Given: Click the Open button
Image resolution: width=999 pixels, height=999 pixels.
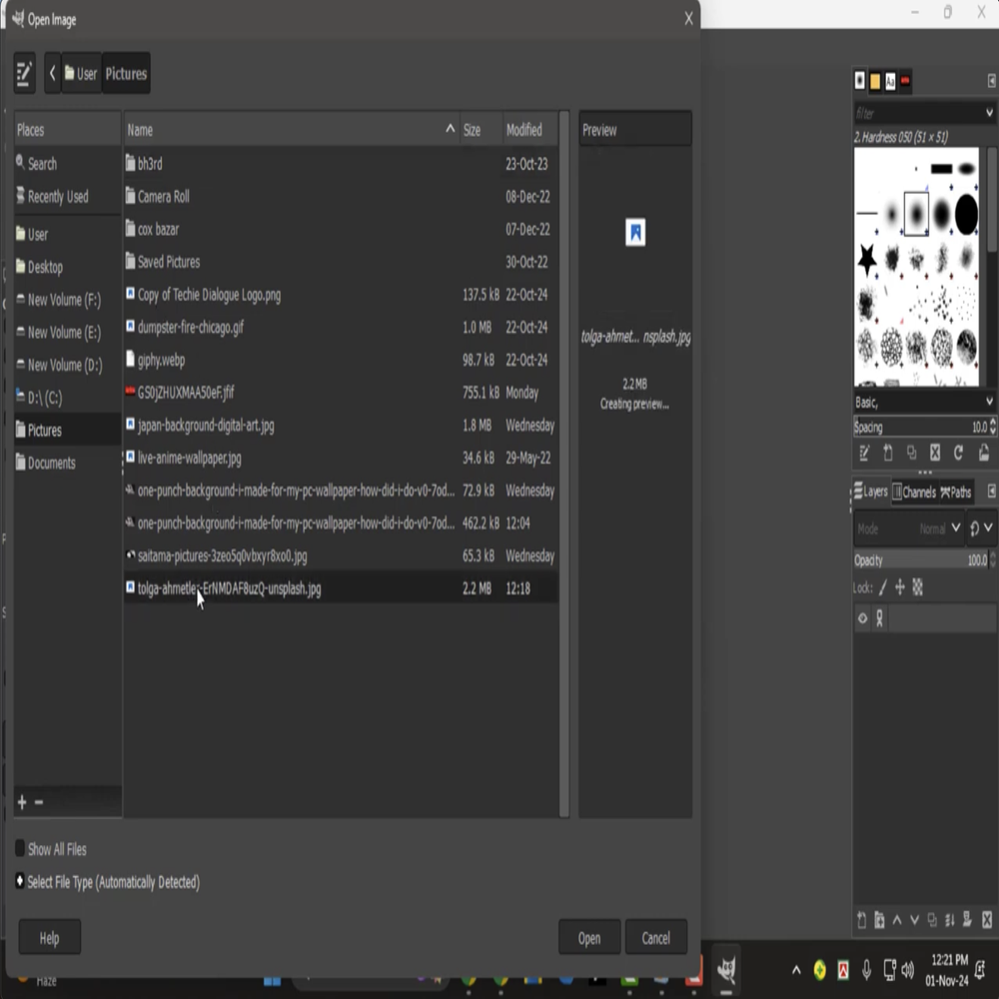Looking at the screenshot, I should point(589,938).
